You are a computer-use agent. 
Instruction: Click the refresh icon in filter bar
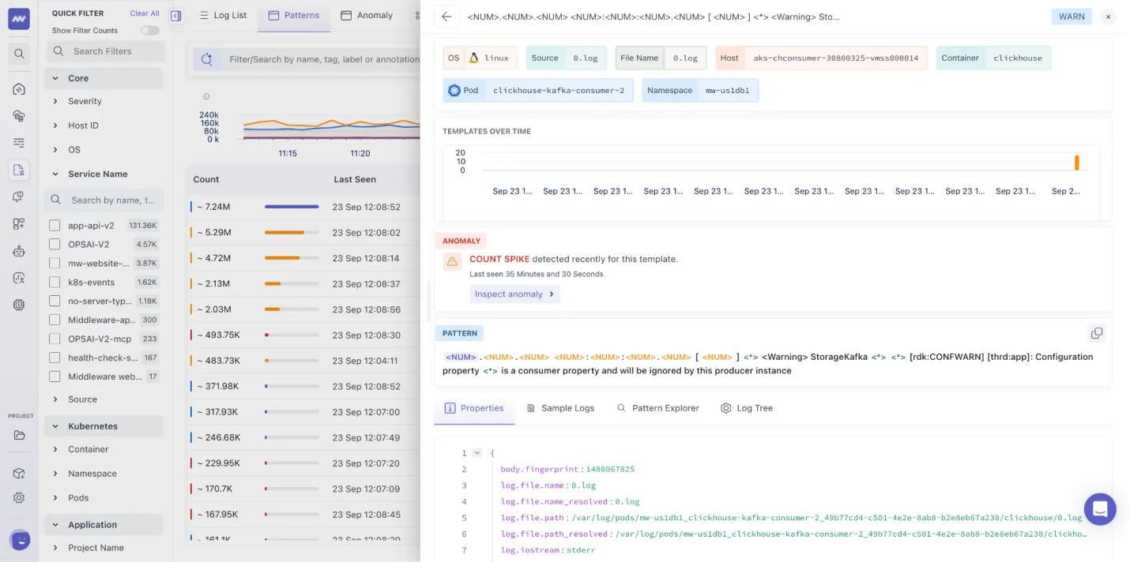207,59
